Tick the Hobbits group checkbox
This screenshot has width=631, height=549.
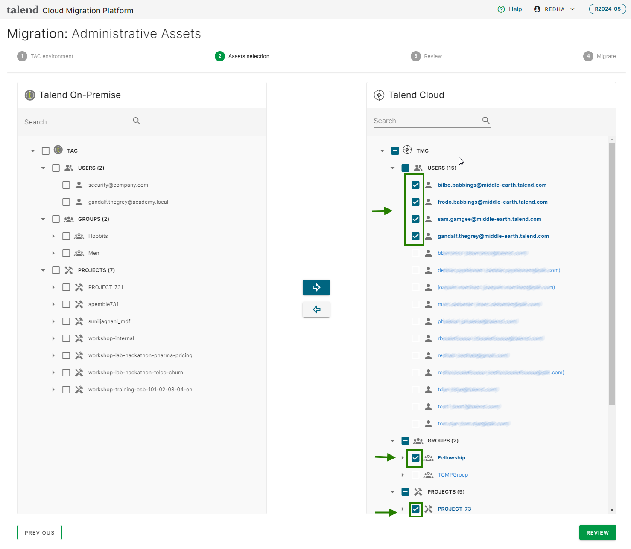coord(66,236)
